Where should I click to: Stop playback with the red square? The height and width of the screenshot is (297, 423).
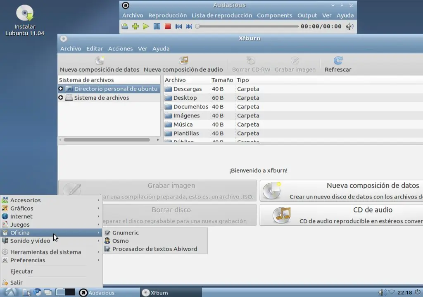click(168, 26)
